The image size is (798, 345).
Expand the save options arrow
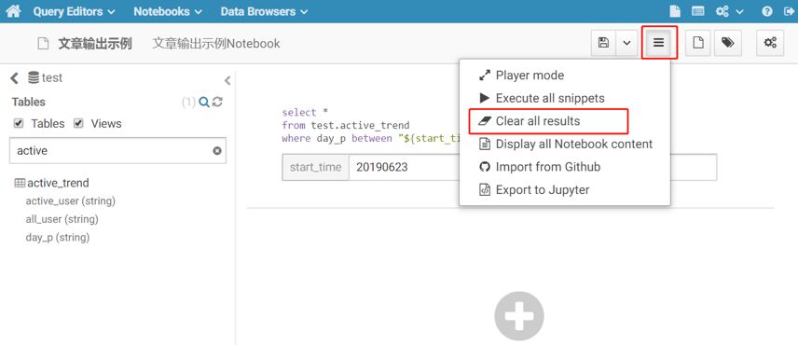[627, 43]
